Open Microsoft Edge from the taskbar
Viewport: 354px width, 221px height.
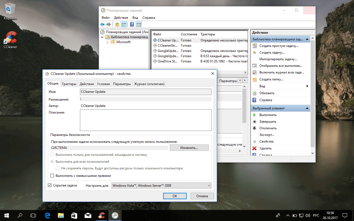point(47,215)
